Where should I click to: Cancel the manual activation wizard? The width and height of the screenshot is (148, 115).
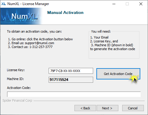pos(133,108)
